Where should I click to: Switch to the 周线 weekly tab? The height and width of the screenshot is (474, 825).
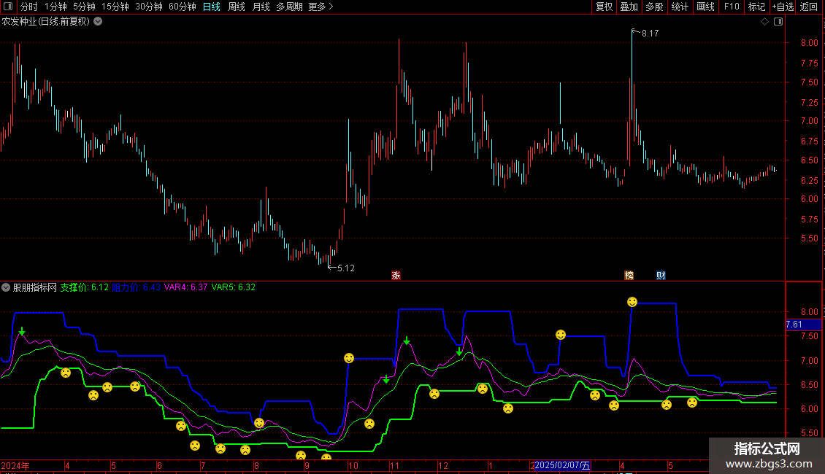[x=237, y=7]
